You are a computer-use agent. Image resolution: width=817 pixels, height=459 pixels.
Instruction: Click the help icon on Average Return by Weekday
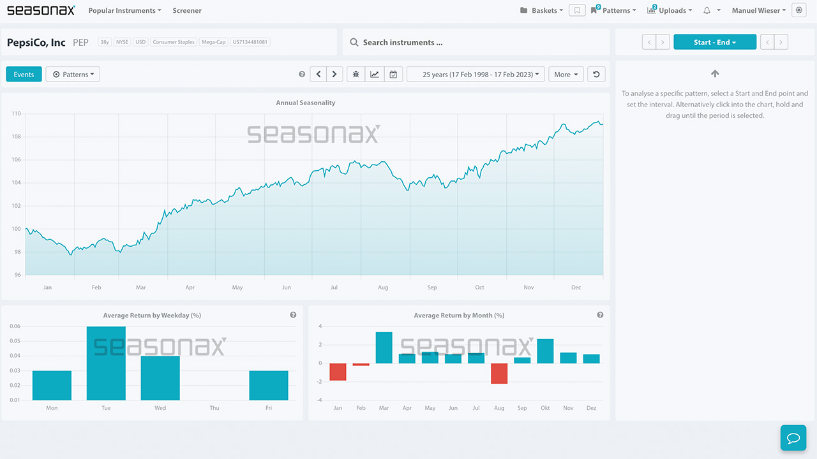click(x=293, y=314)
